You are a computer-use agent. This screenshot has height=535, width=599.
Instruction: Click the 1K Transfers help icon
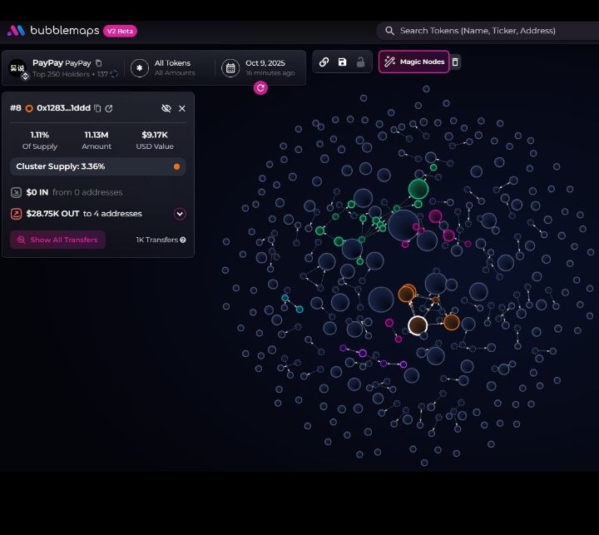pos(183,240)
